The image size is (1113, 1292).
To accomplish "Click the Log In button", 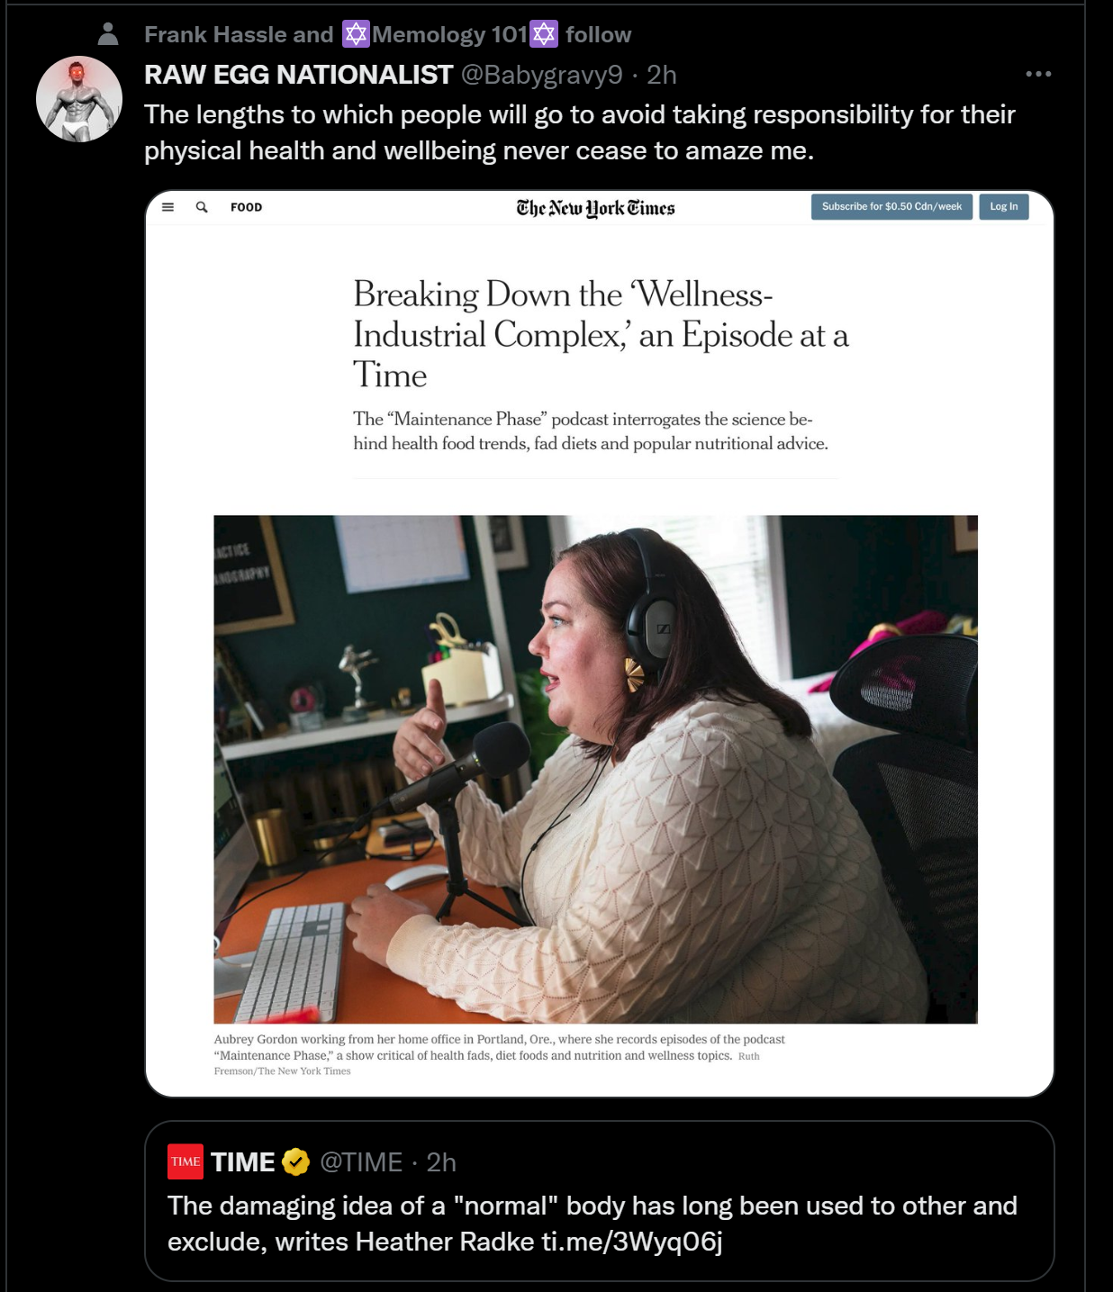I will pyautogui.click(x=1004, y=206).
